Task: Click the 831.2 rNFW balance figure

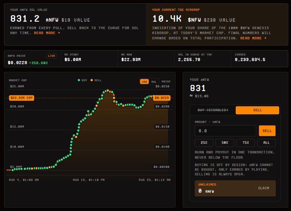Action: [x=25, y=19]
